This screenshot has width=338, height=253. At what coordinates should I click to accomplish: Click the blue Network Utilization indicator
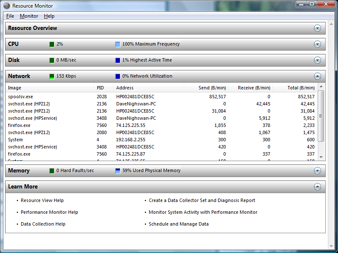click(118, 76)
